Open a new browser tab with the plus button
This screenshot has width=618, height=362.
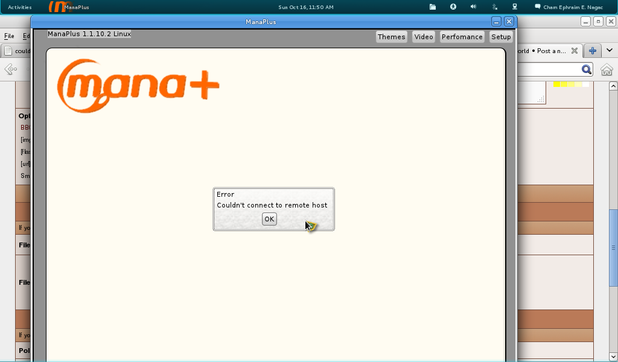point(592,51)
